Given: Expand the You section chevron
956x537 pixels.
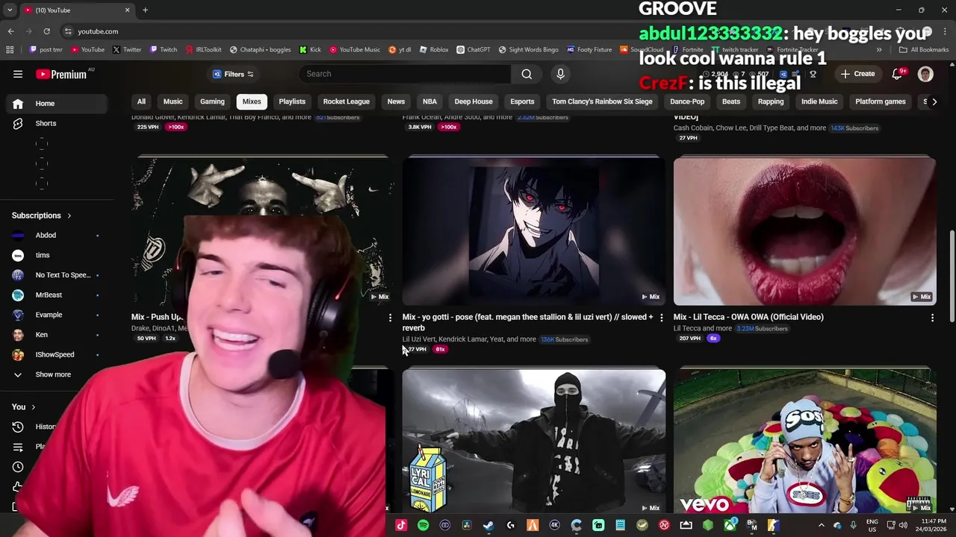Looking at the screenshot, I should (33, 407).
